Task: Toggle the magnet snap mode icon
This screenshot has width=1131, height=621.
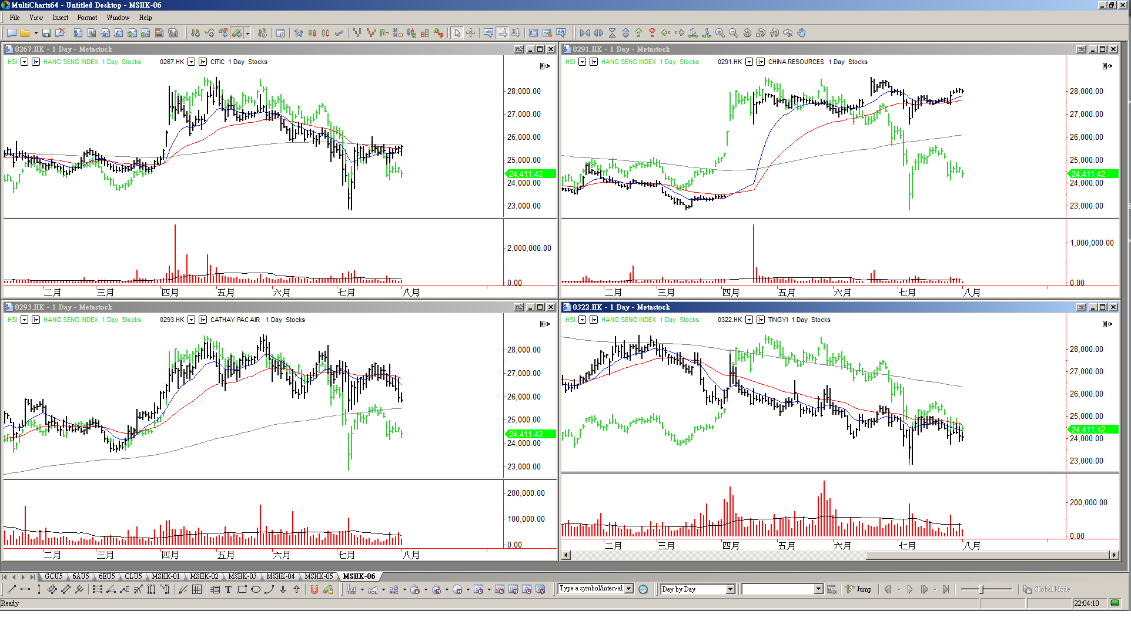Action: [314, 589]
